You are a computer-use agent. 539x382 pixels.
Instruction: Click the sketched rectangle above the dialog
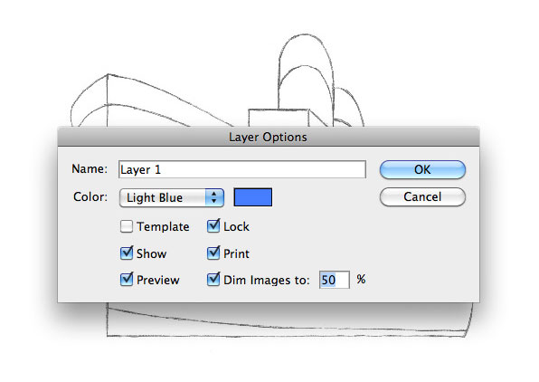point(279,118)
